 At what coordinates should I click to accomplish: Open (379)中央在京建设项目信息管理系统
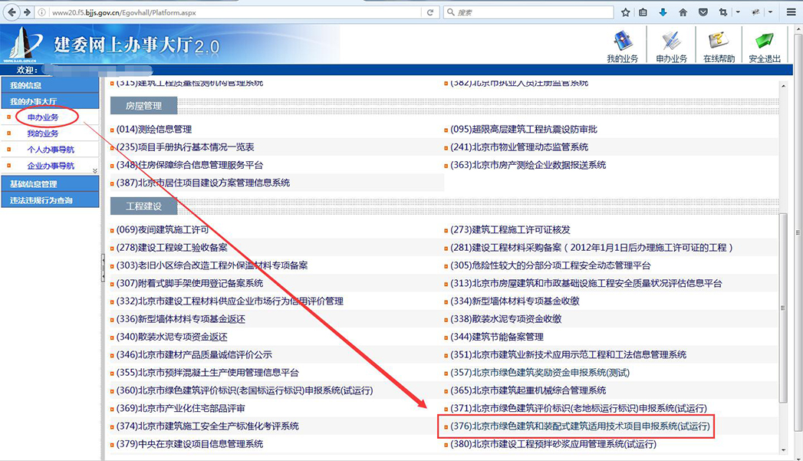click(x=190, y=444)
